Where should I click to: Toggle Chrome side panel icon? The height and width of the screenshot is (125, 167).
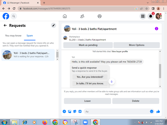tap(153, 8)
